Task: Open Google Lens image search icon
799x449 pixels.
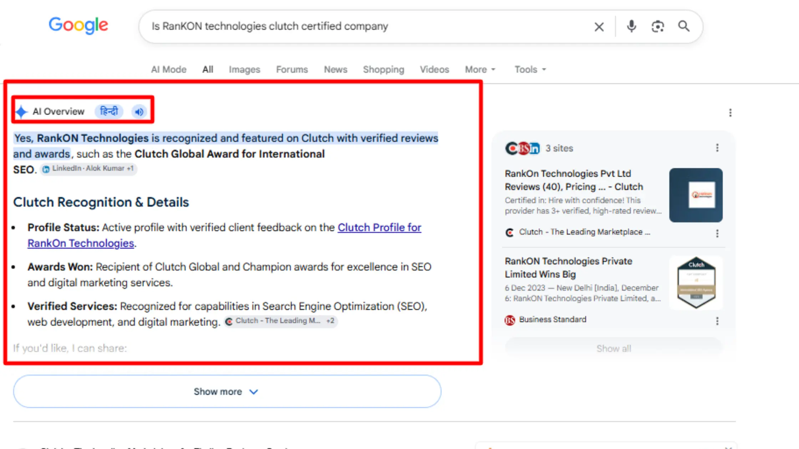Action: pos(657,26)
